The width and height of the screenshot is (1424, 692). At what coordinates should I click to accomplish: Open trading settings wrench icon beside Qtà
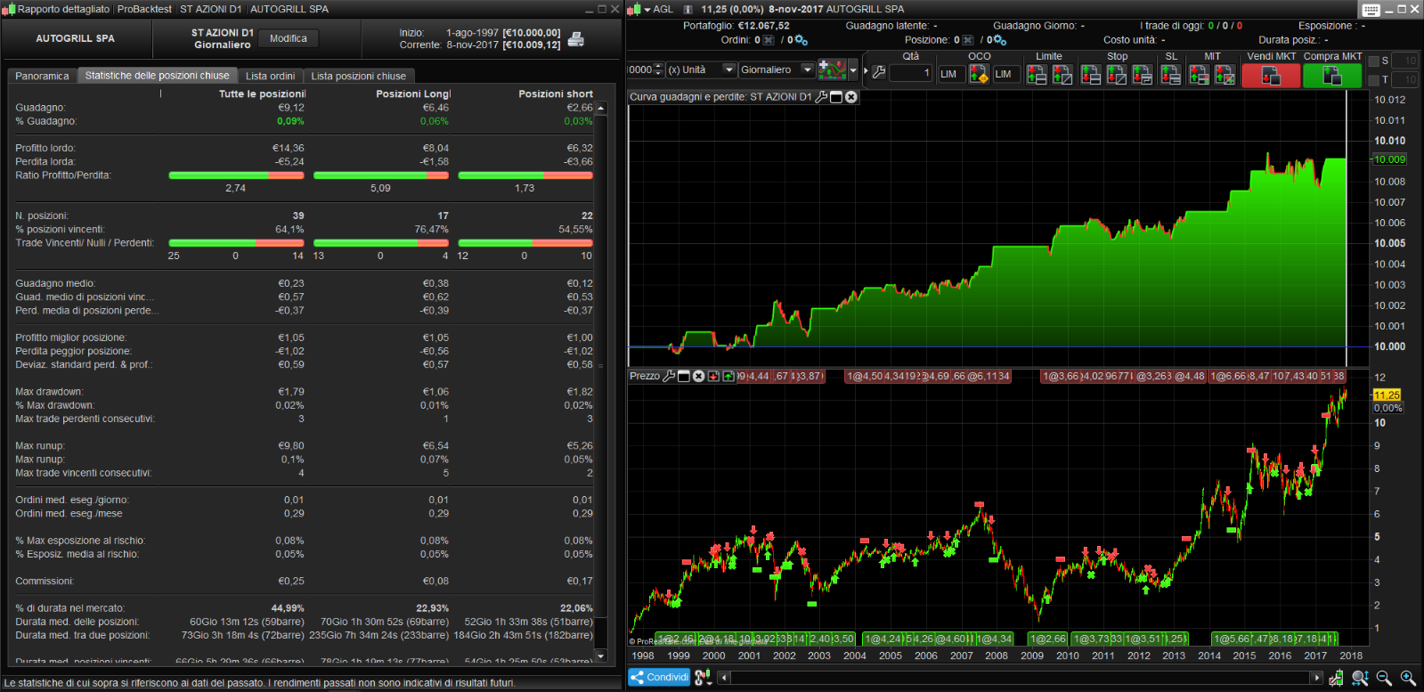tap(879, 72)
